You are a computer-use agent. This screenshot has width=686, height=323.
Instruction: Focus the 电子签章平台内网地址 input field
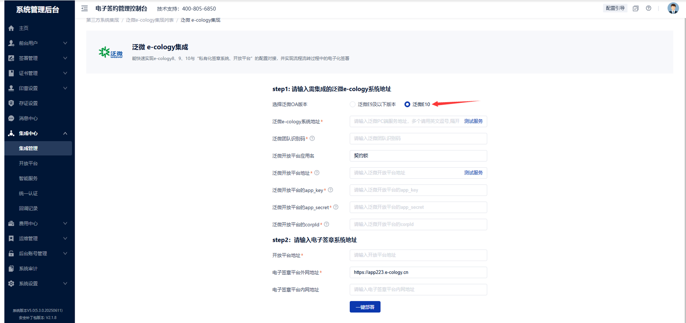[x=418, y=290]
